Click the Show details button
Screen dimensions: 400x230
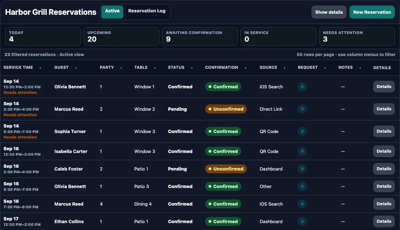tap(329, 12)
